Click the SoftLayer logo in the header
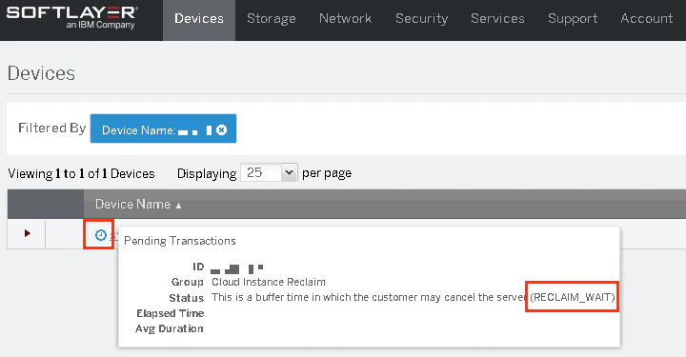Viewport: 686px width, 357px height. click(72, 17)
